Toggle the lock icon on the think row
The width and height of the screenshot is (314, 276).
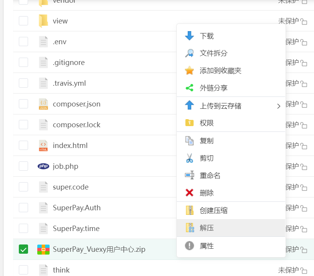[x=304, y=270]
